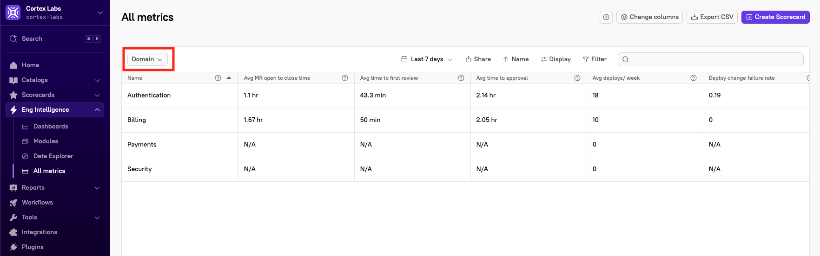Click the Eng Intelligence lightning icon
Screen dimensions: 820x256
(x=13, y=110)
